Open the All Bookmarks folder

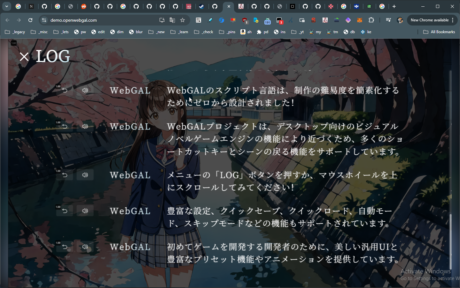pos(439,32)
